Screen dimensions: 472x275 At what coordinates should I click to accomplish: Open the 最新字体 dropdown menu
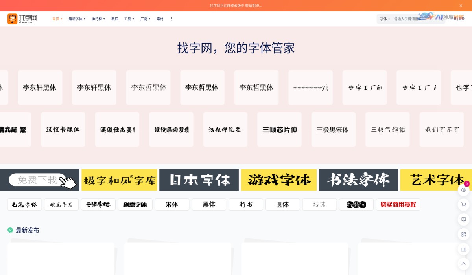pyautogui.click(x=77, y=18)
